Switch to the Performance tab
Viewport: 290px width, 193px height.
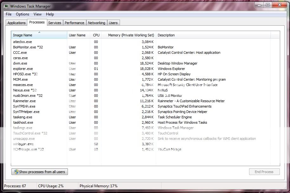click(75, 23)
